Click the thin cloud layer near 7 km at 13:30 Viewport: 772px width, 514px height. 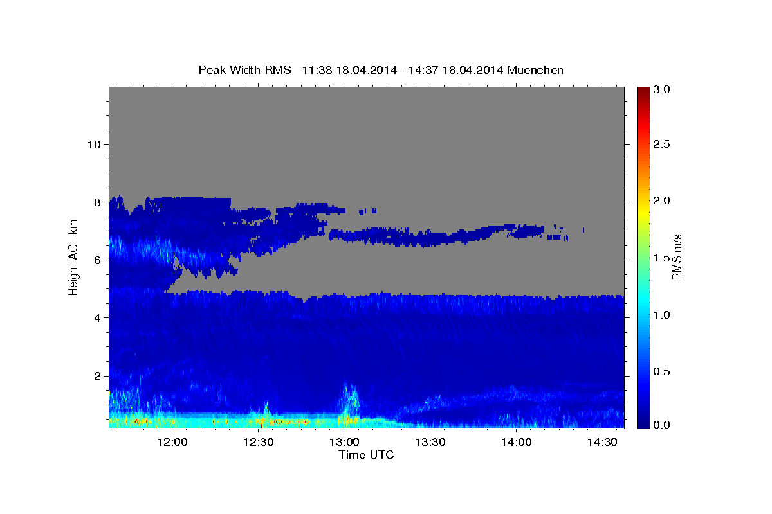pos(430,238)
